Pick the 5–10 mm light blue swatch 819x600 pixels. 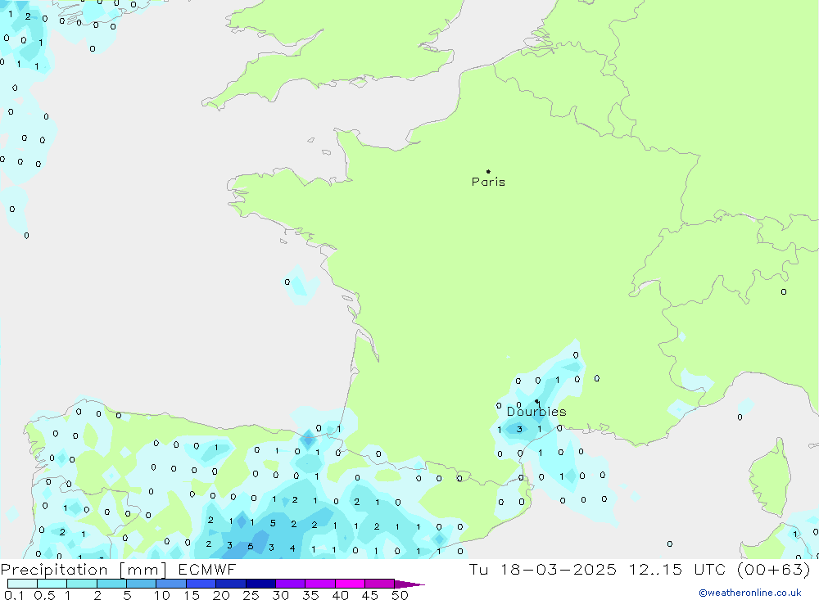coord(142,584)
